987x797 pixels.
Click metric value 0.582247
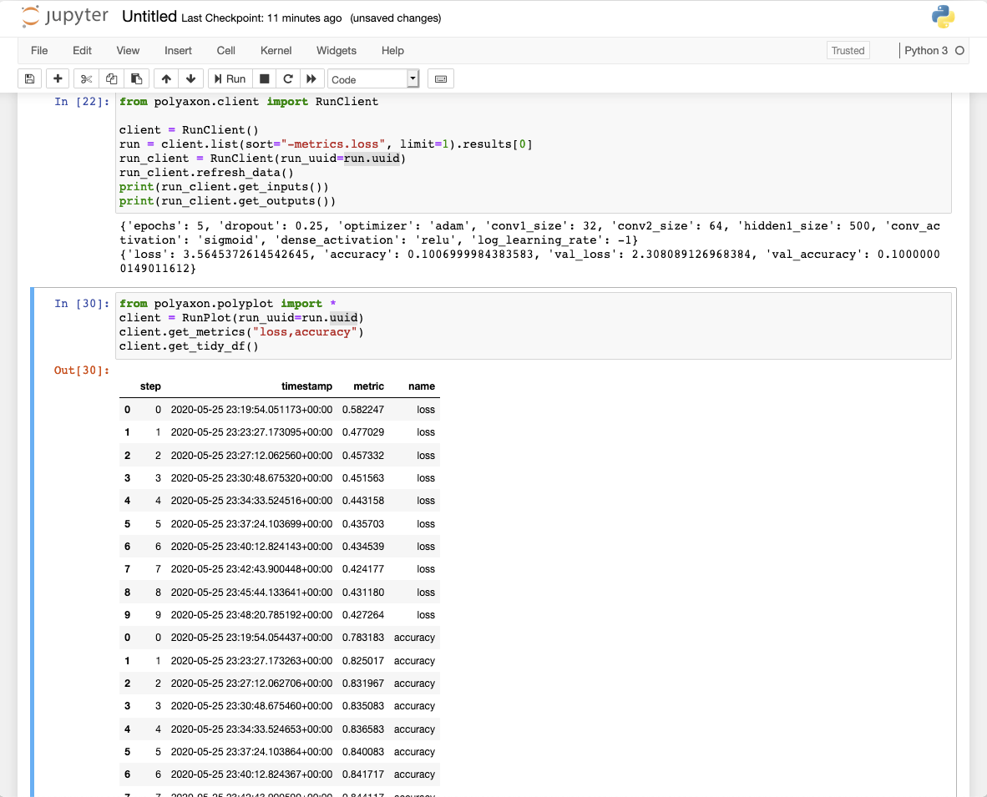point(363,410)
